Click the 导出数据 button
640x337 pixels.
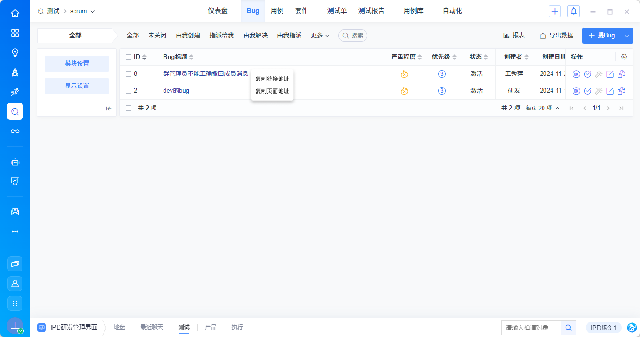(x=556, y=36)
